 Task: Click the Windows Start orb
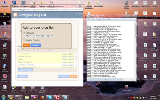tap(3, 97)
